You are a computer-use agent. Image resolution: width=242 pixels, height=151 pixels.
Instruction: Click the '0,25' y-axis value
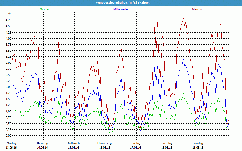pyautogui.click(x=9, y=129)
